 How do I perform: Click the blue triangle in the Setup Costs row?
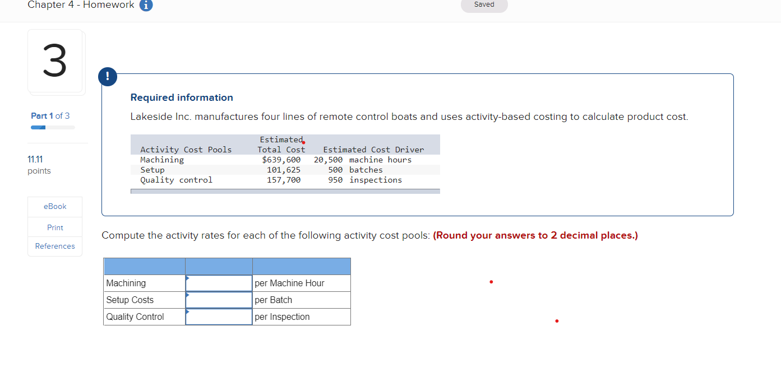pos(187,296)
